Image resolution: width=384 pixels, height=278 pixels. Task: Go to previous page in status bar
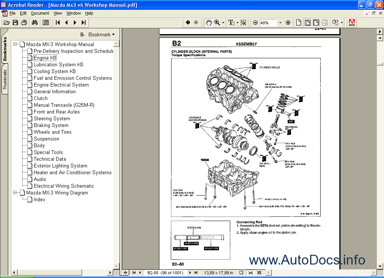pos(140,273)
